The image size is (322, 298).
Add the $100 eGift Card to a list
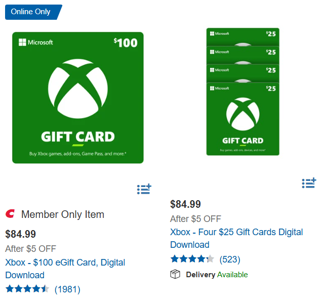pos(144,189)
